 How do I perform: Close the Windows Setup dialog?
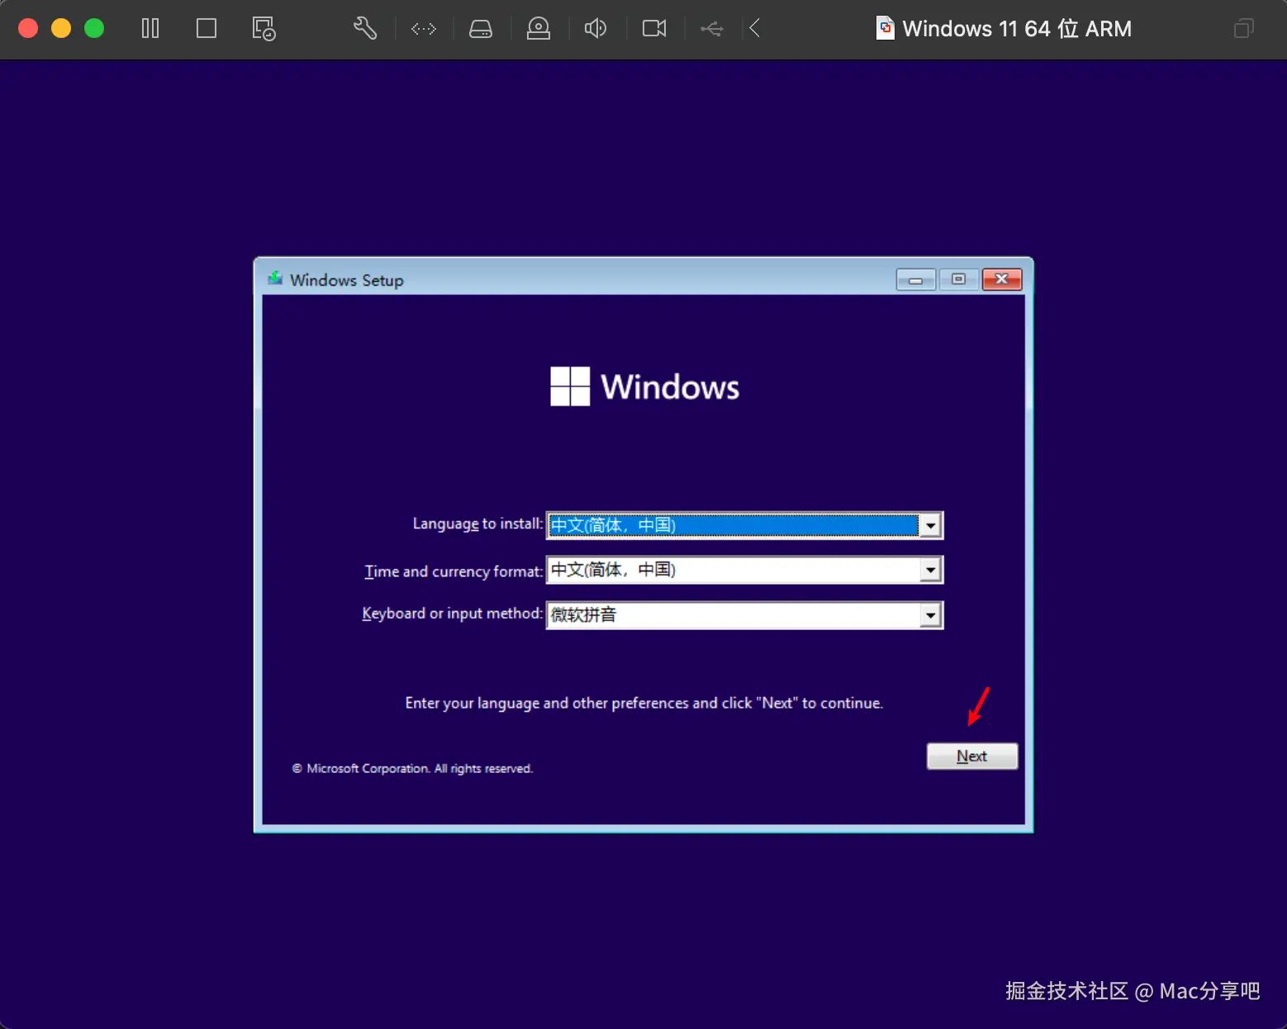coord(1002,280)
